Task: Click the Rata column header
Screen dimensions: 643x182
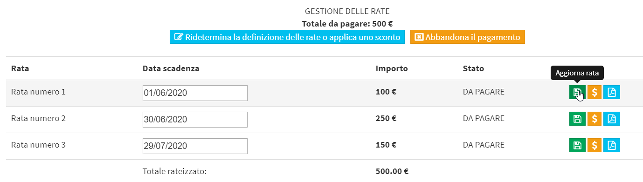Action: 20,68
